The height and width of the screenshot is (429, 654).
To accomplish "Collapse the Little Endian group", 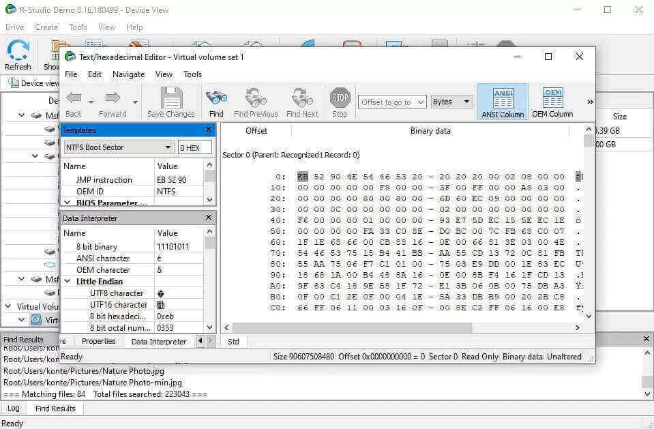I will click(67, 282).
